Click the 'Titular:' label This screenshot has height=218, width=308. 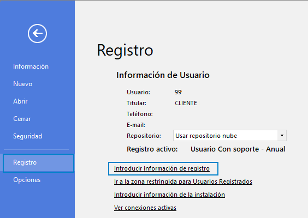137,103
